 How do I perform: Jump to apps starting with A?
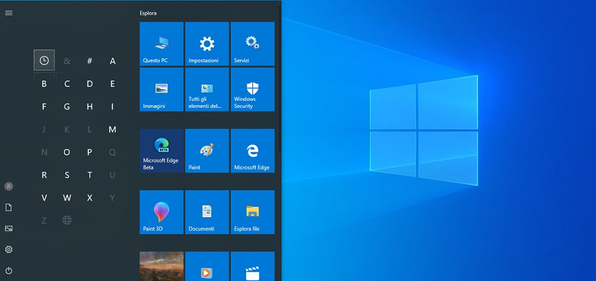click(x=112, y=60)
